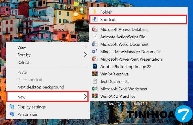Create a new WinRAR ZIP archive
This screenshot has height=125, width=193.
(118, 96)
